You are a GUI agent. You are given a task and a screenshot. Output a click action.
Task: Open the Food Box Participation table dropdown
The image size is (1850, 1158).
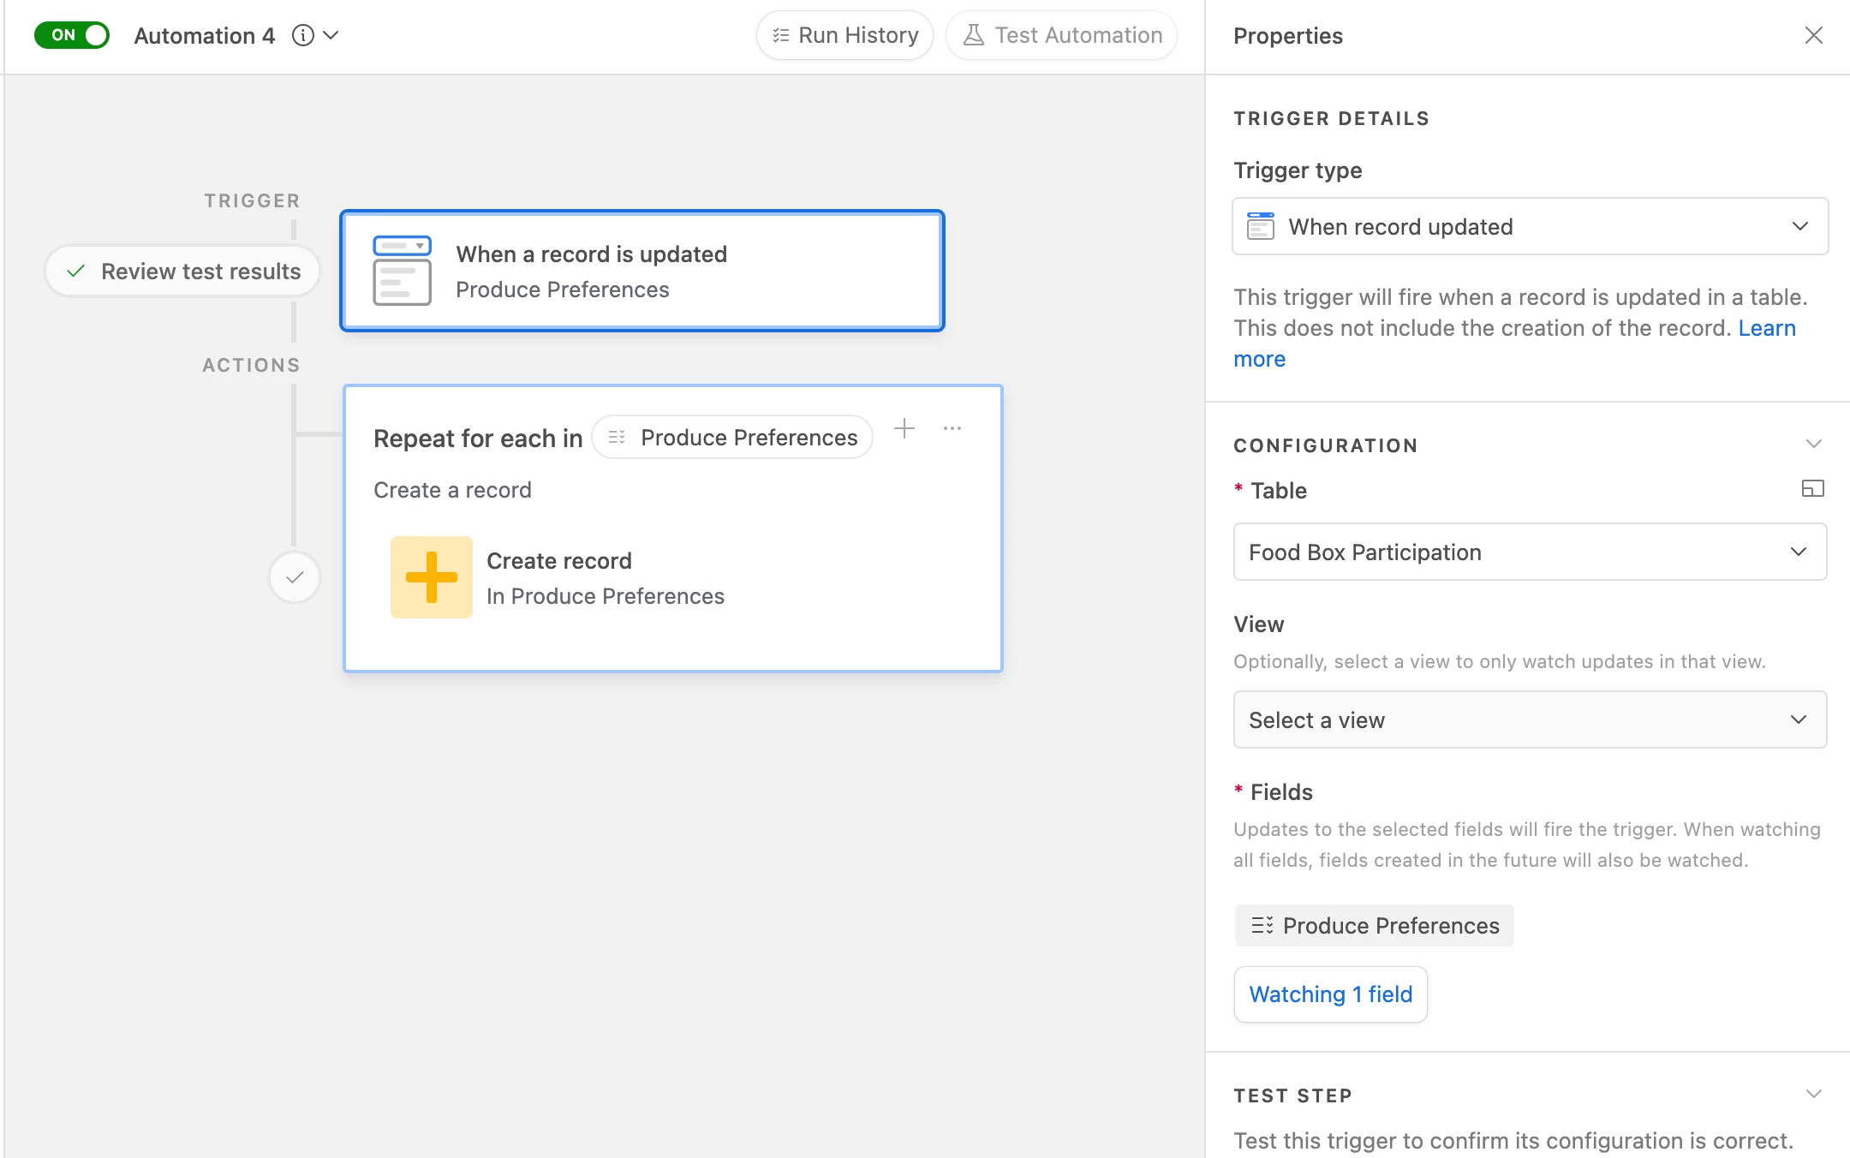(1530, 552)
